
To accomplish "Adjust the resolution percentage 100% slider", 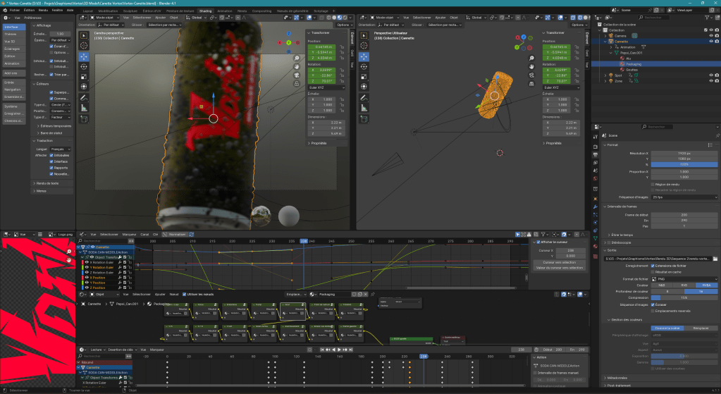I will 684,164.
